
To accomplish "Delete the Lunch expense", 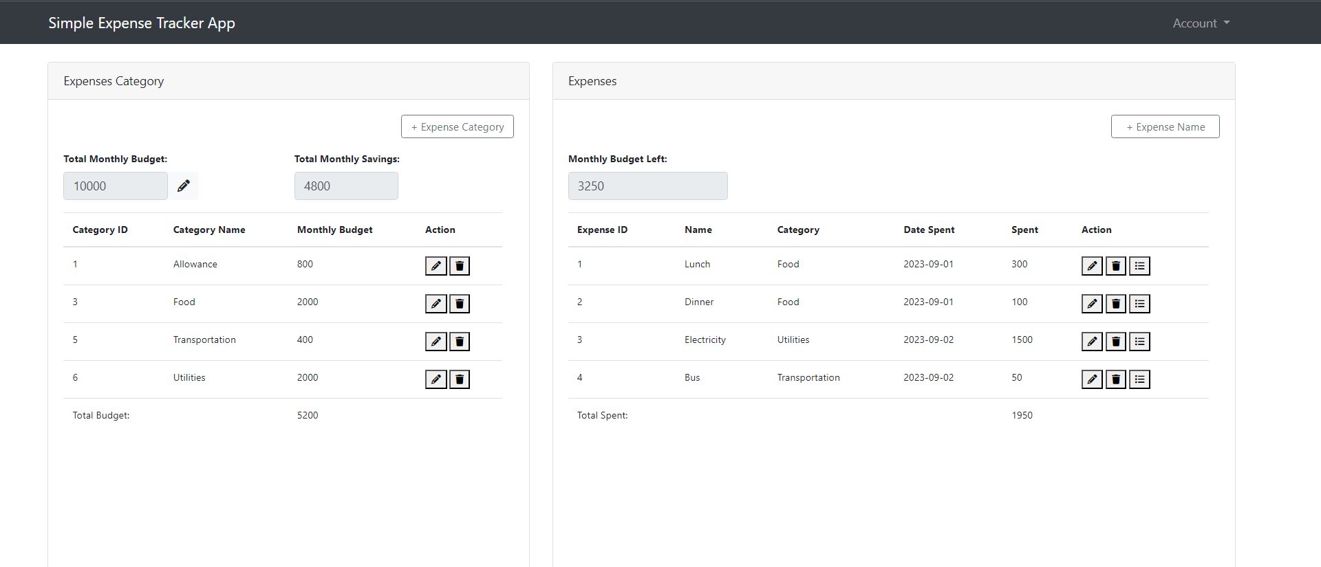I will [1116, 266].
